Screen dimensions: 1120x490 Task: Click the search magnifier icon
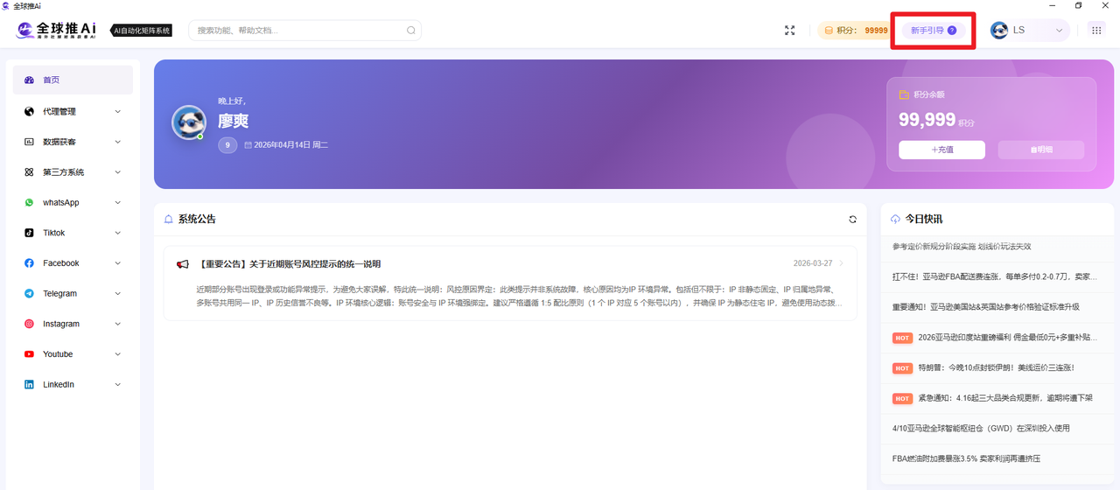[x=410, y=31]
